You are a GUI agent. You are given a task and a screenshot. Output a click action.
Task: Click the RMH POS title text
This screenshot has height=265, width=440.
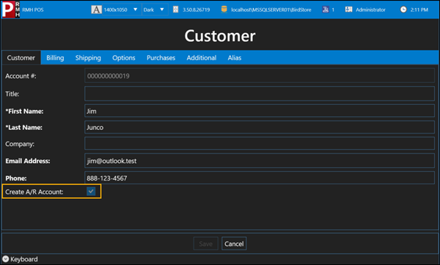(x=33, y=10)
